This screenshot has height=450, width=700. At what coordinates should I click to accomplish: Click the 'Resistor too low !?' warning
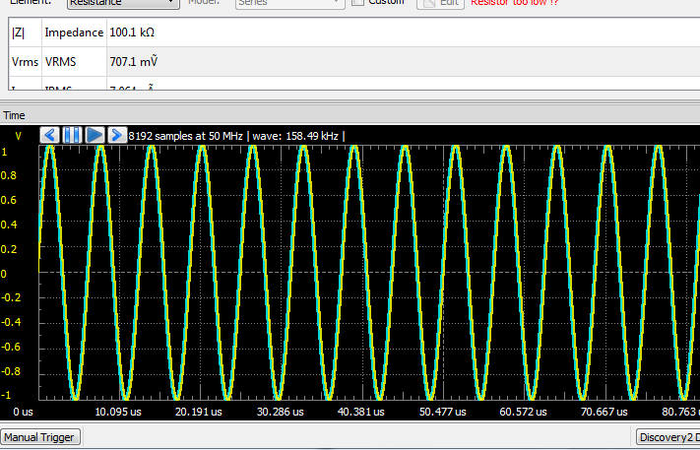coord(514,3)
